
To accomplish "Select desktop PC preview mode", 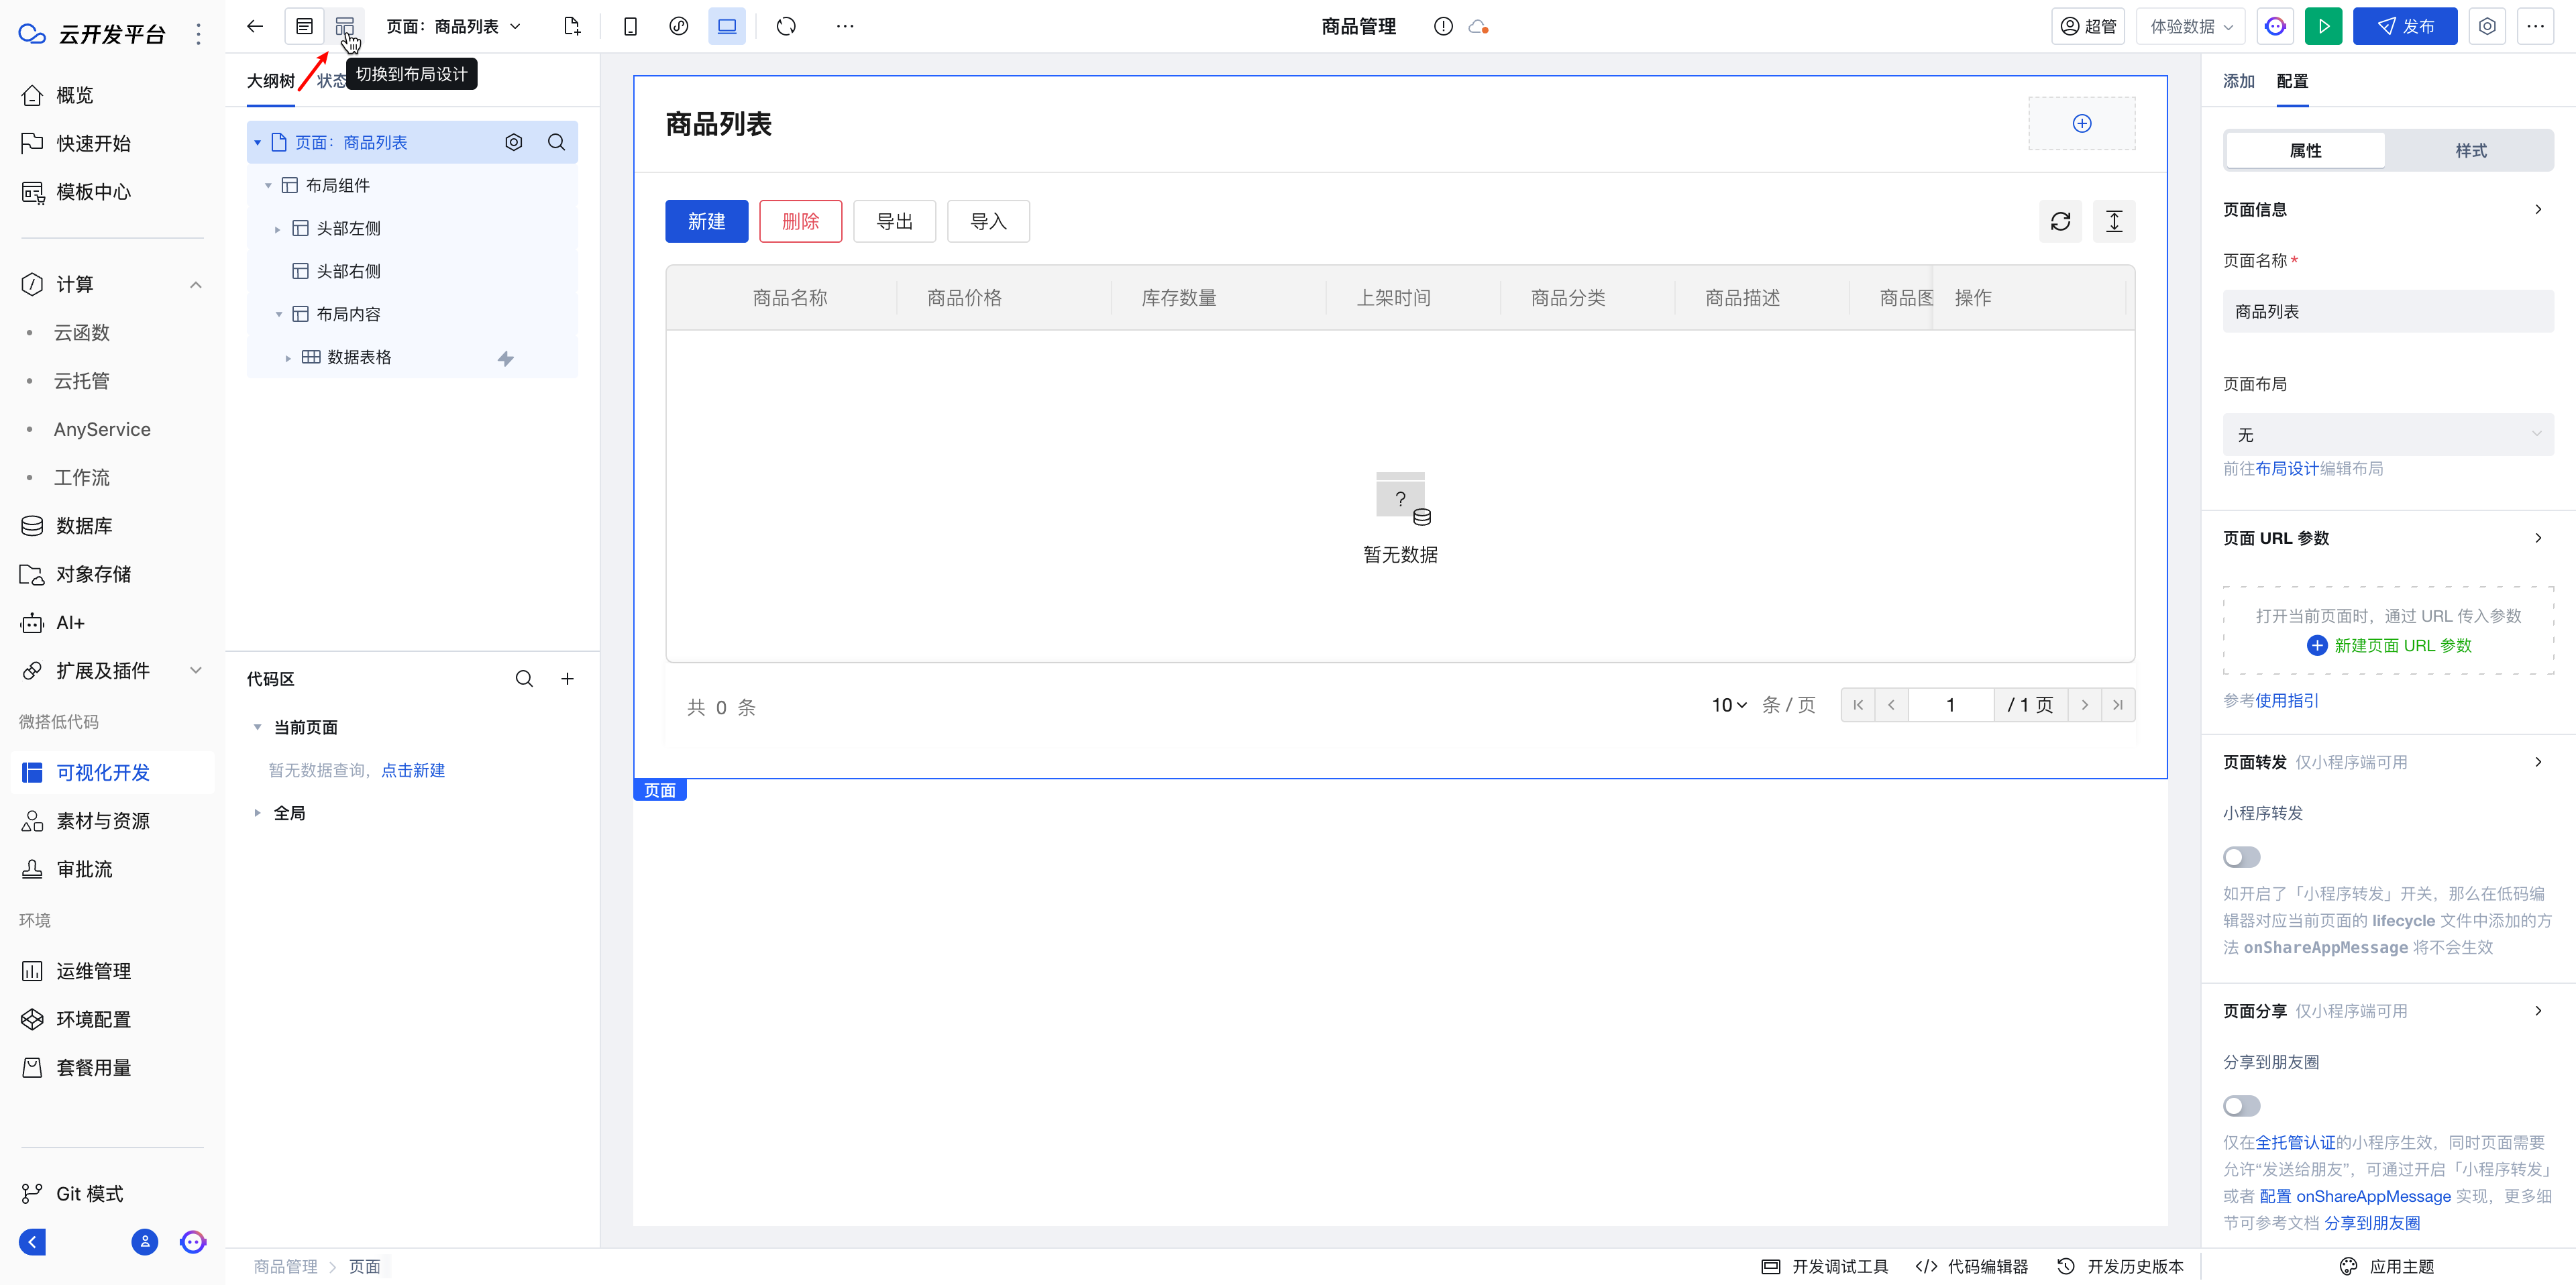I will 727,26.
